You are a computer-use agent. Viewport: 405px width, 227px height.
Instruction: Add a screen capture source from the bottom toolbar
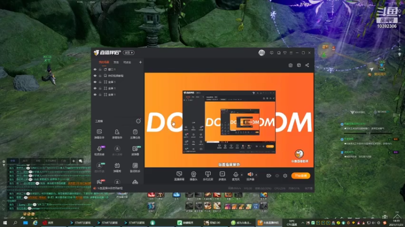pos(179,176)
